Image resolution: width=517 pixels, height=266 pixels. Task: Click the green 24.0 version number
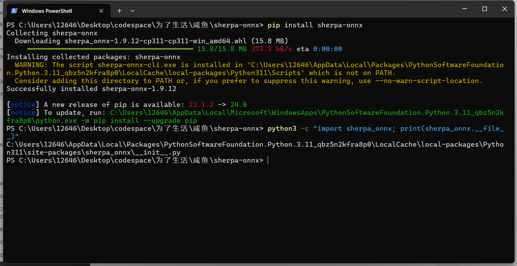[x=238, y=104]
